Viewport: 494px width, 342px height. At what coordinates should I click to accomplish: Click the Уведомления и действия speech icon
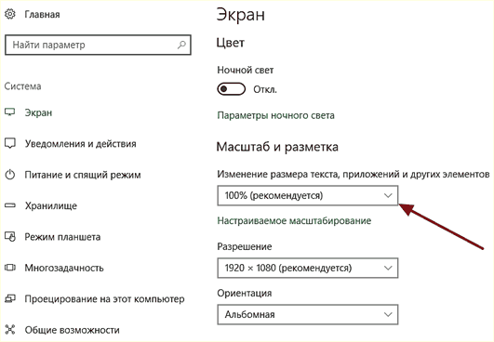click(x=9, y=143)
